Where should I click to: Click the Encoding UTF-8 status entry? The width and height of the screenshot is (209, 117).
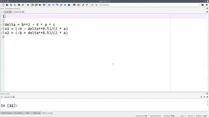pos(169,116)
